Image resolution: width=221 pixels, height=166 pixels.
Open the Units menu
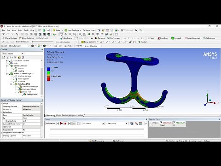coord(20,30)
